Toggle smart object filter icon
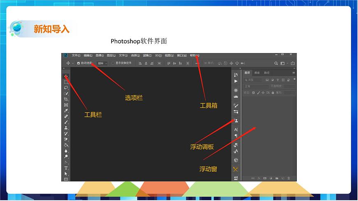This screenshot has width=358, height=201. pos(288,80)
